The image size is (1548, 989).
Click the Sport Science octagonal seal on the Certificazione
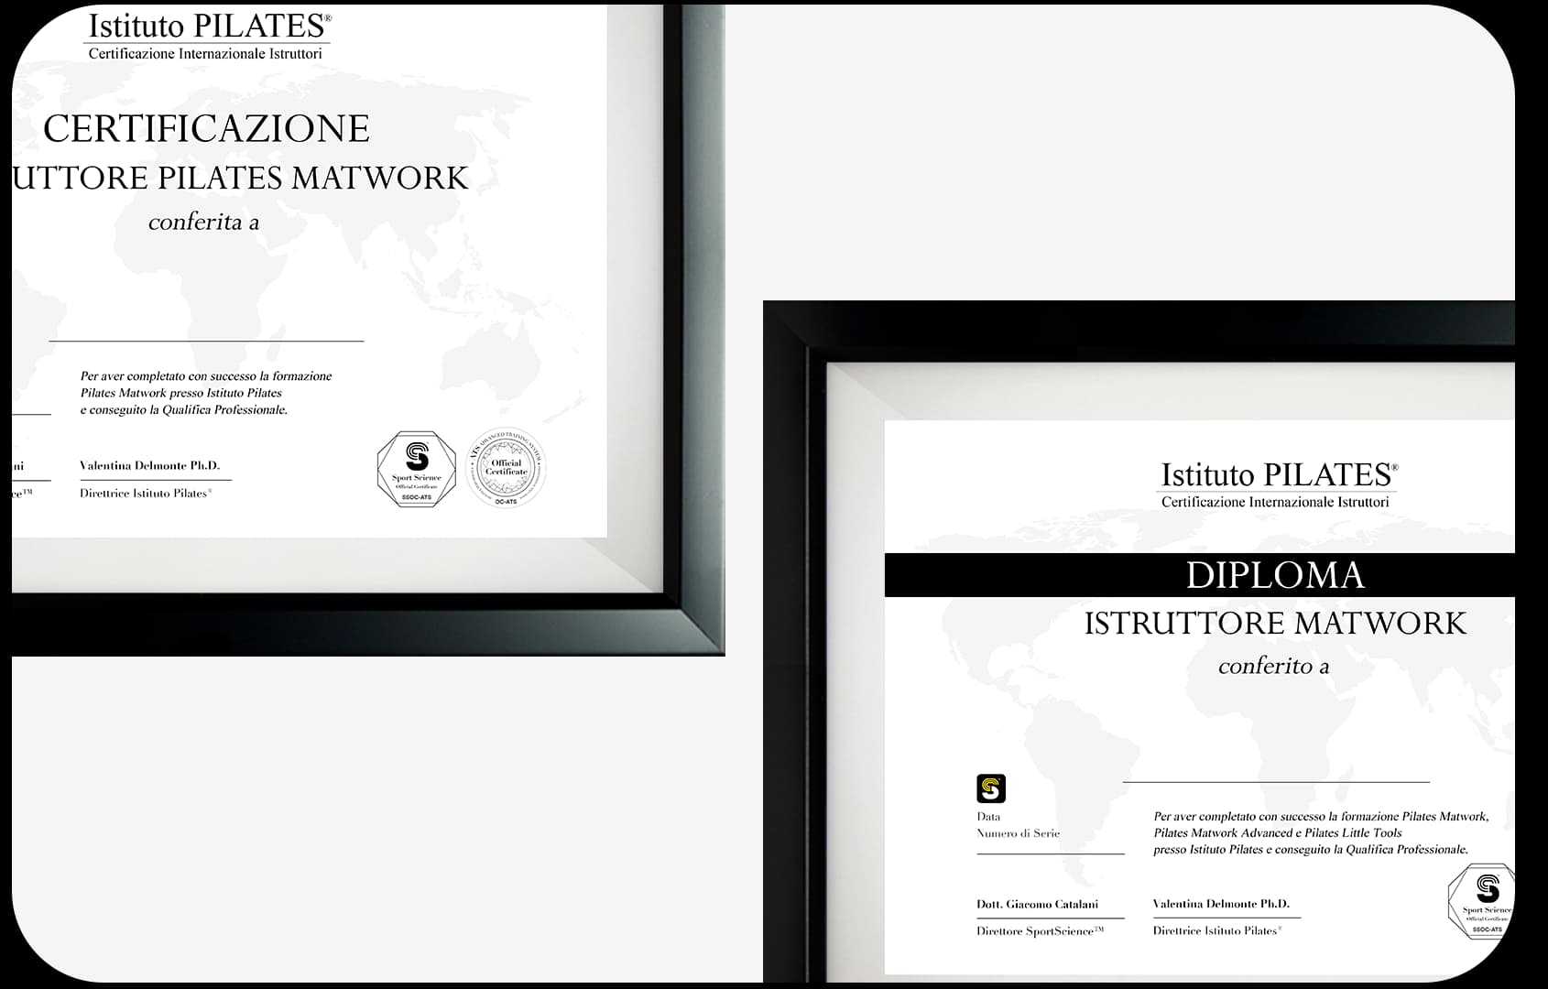[417, 469]
